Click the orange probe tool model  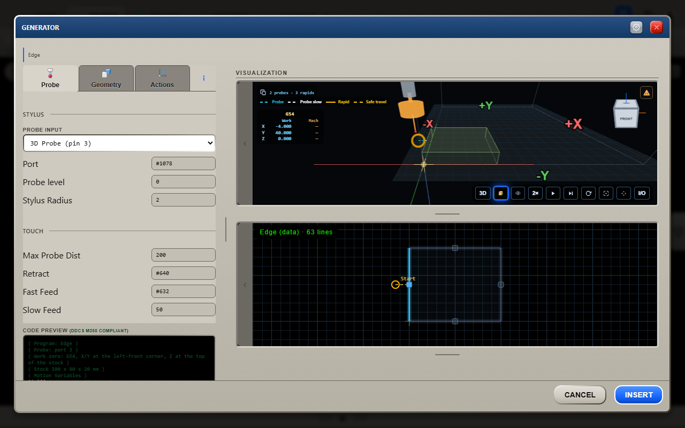coord(410,108)
